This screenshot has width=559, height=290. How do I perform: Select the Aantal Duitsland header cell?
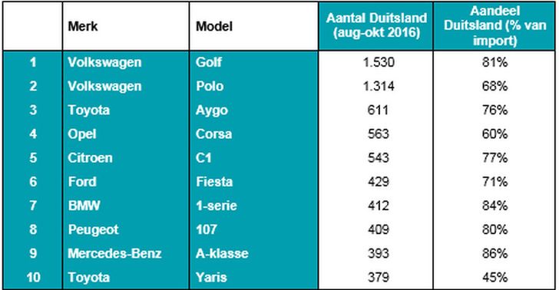click(x=375, y=26)
